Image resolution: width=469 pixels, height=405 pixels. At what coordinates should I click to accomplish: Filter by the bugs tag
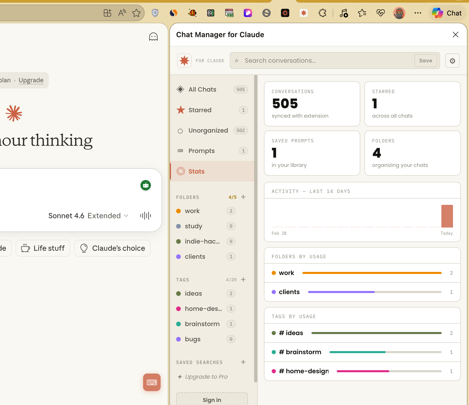206,339
